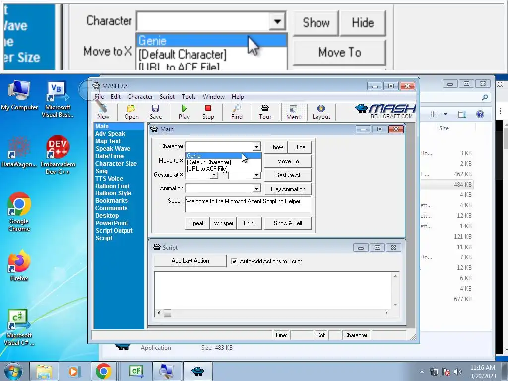Click the Windows Start orb
Image resolution: width=508 pixels, height=381 pixels.
point(13,371)
